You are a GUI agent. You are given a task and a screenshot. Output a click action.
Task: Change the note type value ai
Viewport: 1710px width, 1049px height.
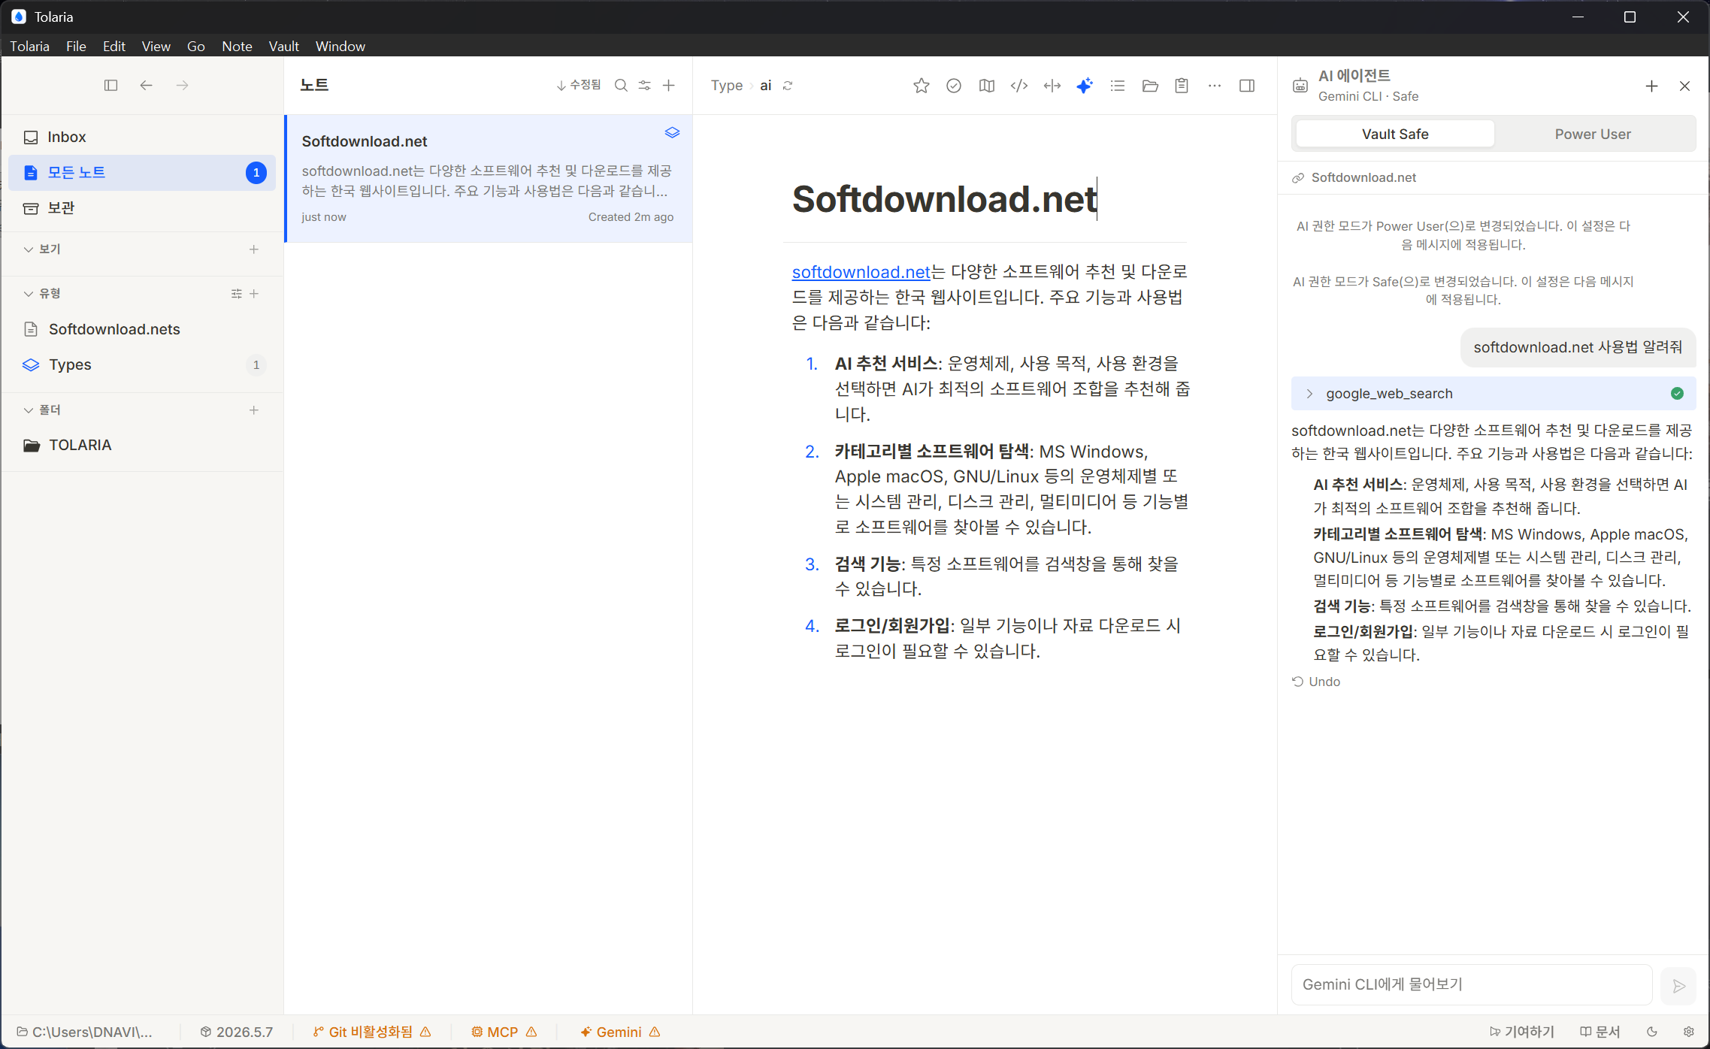coord(765,86)
